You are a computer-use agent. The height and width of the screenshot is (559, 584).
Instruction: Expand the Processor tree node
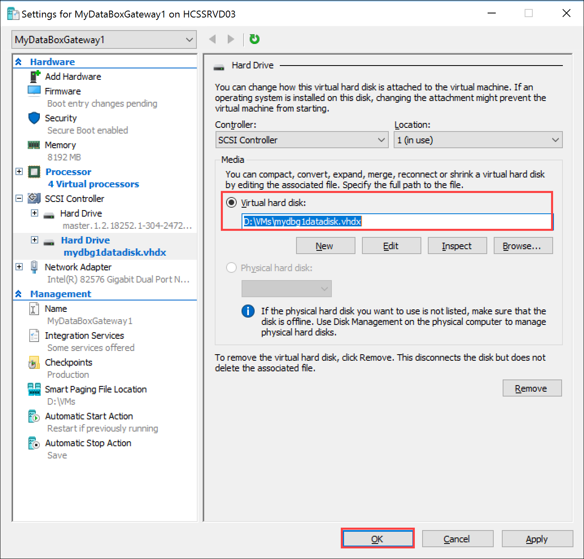click(x=19, y=171)
